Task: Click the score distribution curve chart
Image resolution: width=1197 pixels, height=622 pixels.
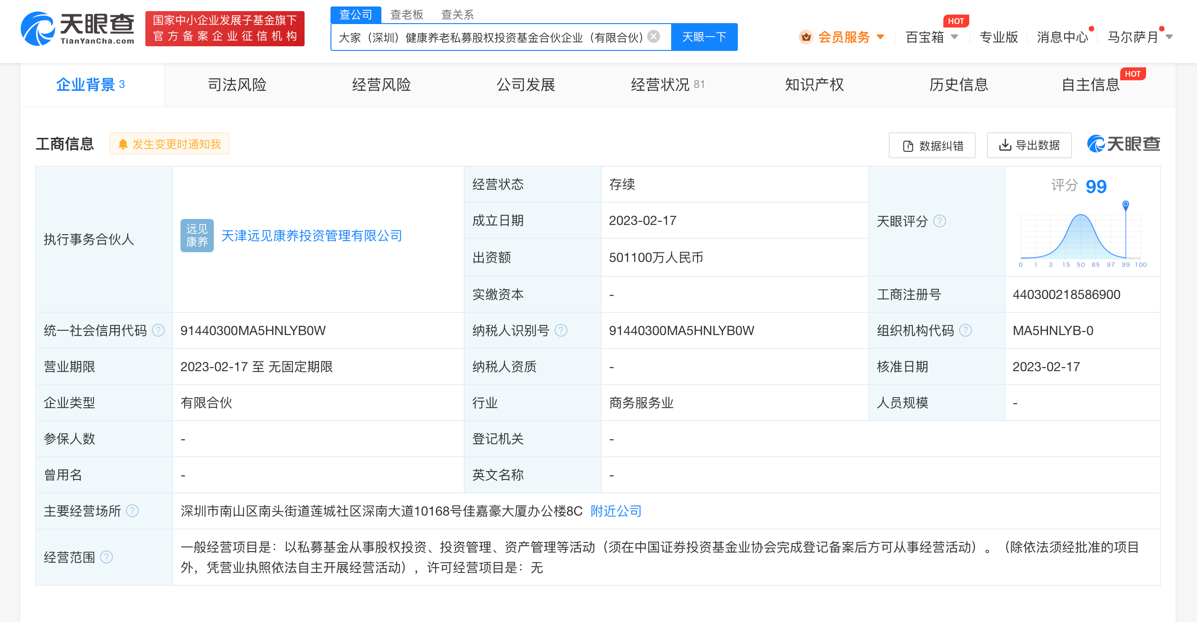Action: (x=1080, y=237)
